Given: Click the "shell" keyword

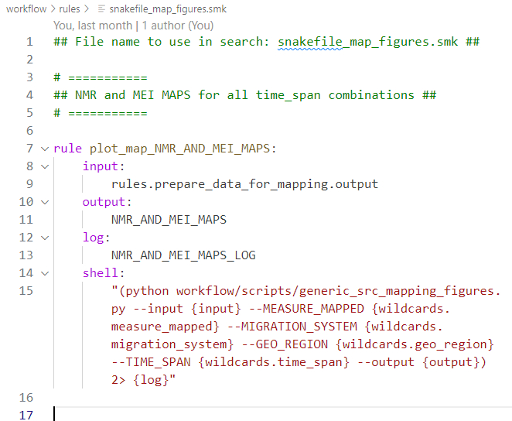Looking at the screenshot, I should click(101, 273).
